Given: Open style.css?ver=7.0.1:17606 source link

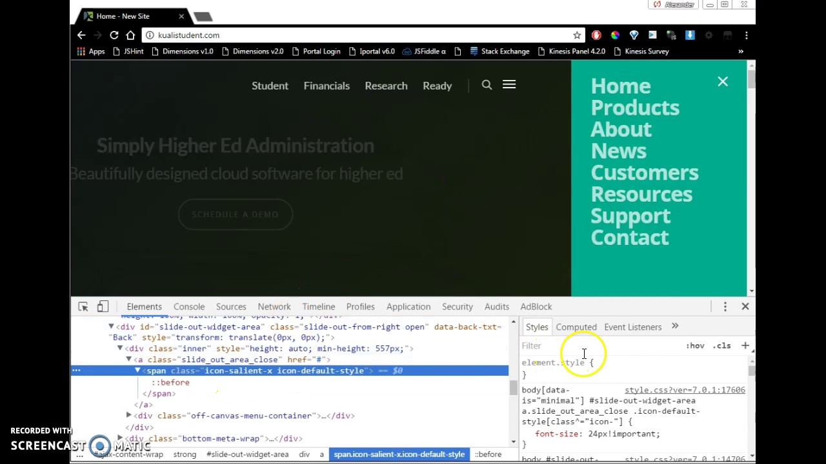Looking at the screenshot, I should (x=685, y=390).
